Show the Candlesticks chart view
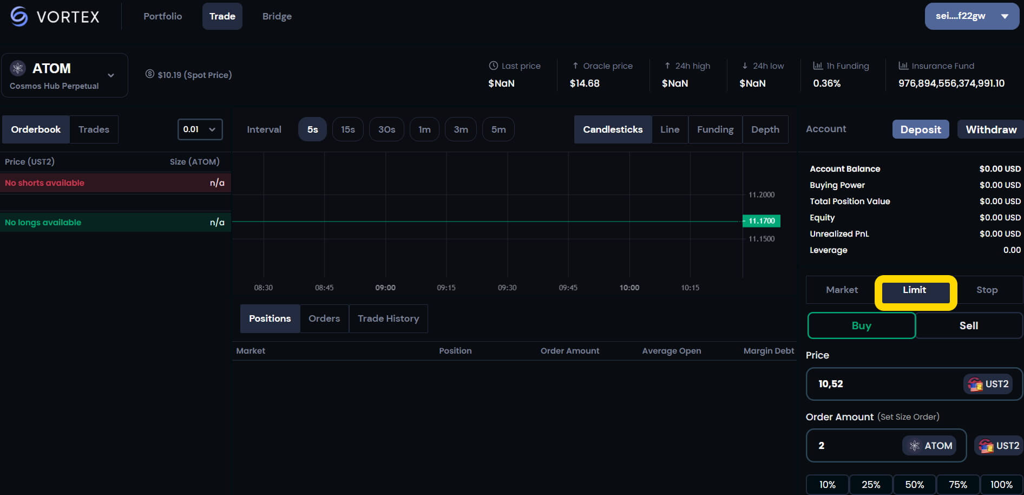The image size is (1024, 495). click(613, 129)
